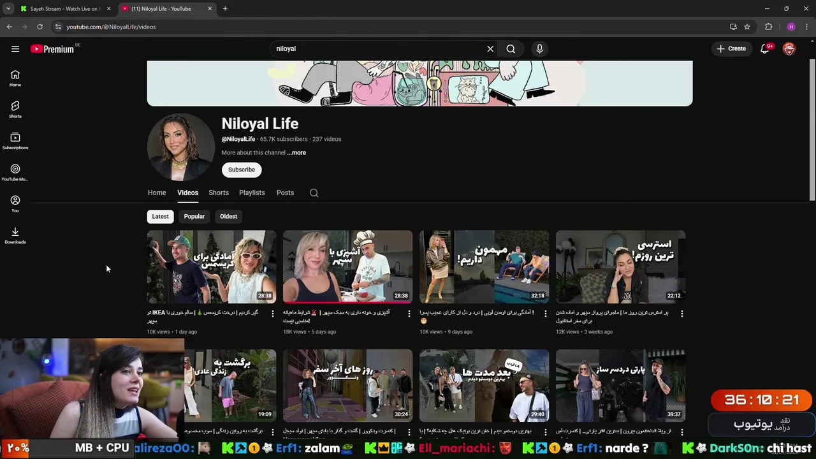Subscribe to Niloyal Life

[242, 170]
